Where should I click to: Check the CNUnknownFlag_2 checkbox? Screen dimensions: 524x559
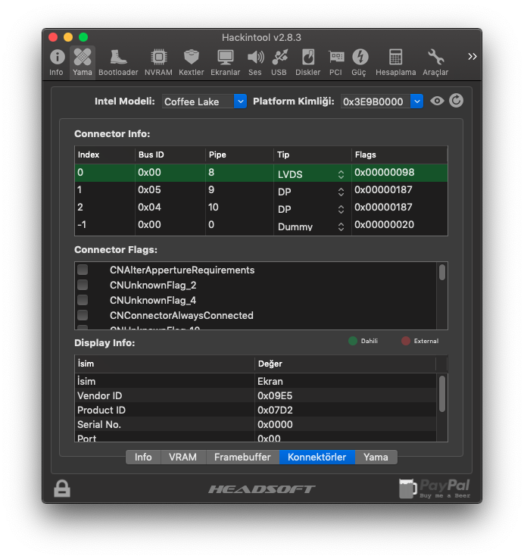tap(83, 286)
